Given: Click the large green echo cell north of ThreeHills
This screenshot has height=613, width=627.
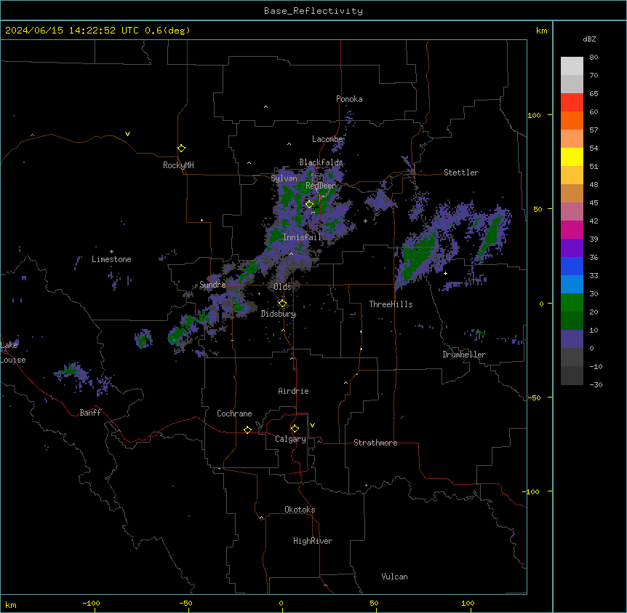Looking at the screenshot, I should (x=418, y=256).
